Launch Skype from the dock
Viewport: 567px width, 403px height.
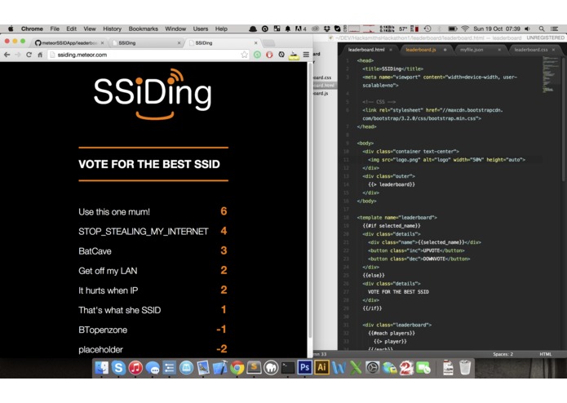coord(118,368)
